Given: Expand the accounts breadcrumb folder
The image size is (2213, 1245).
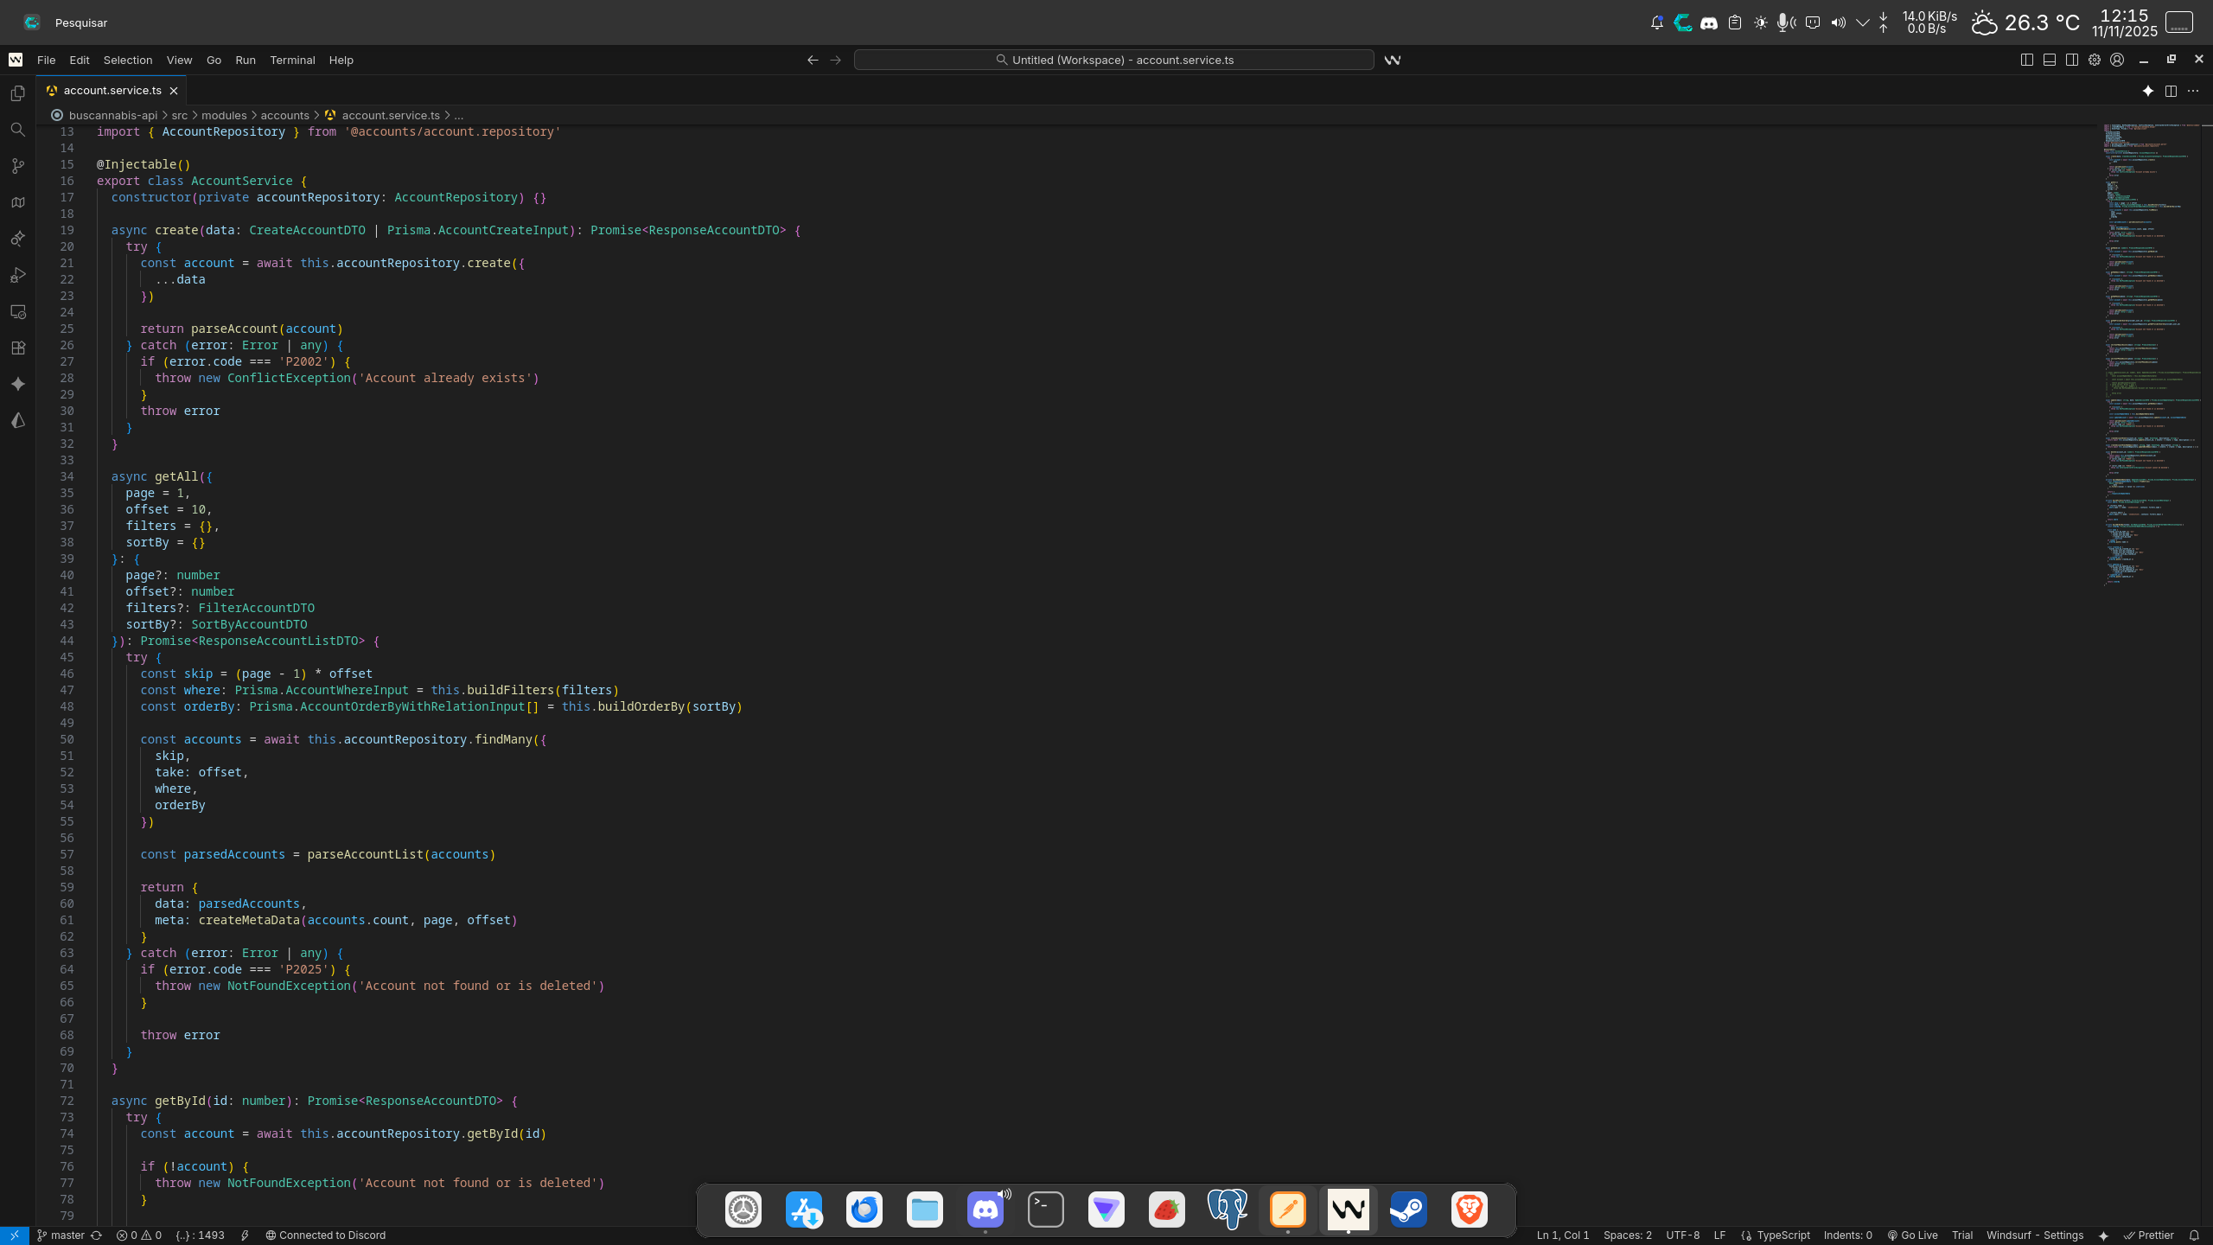Looking at the screenshot, I should coord(284,115).
